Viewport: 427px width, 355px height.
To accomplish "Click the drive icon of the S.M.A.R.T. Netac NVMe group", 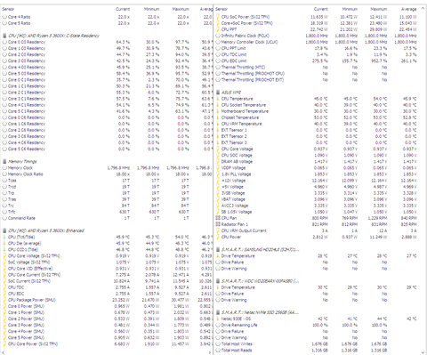I will tap(218, 312).
